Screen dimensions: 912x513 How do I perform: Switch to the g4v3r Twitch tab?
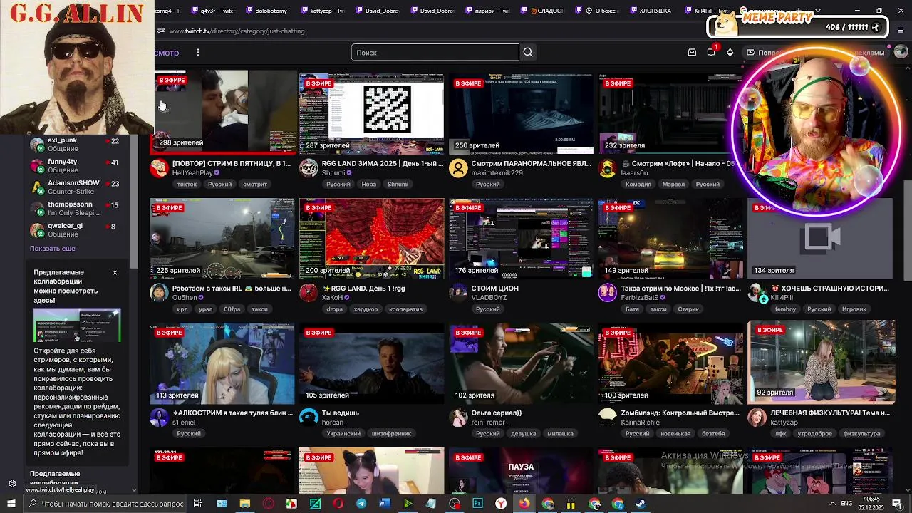pos(214,11)
